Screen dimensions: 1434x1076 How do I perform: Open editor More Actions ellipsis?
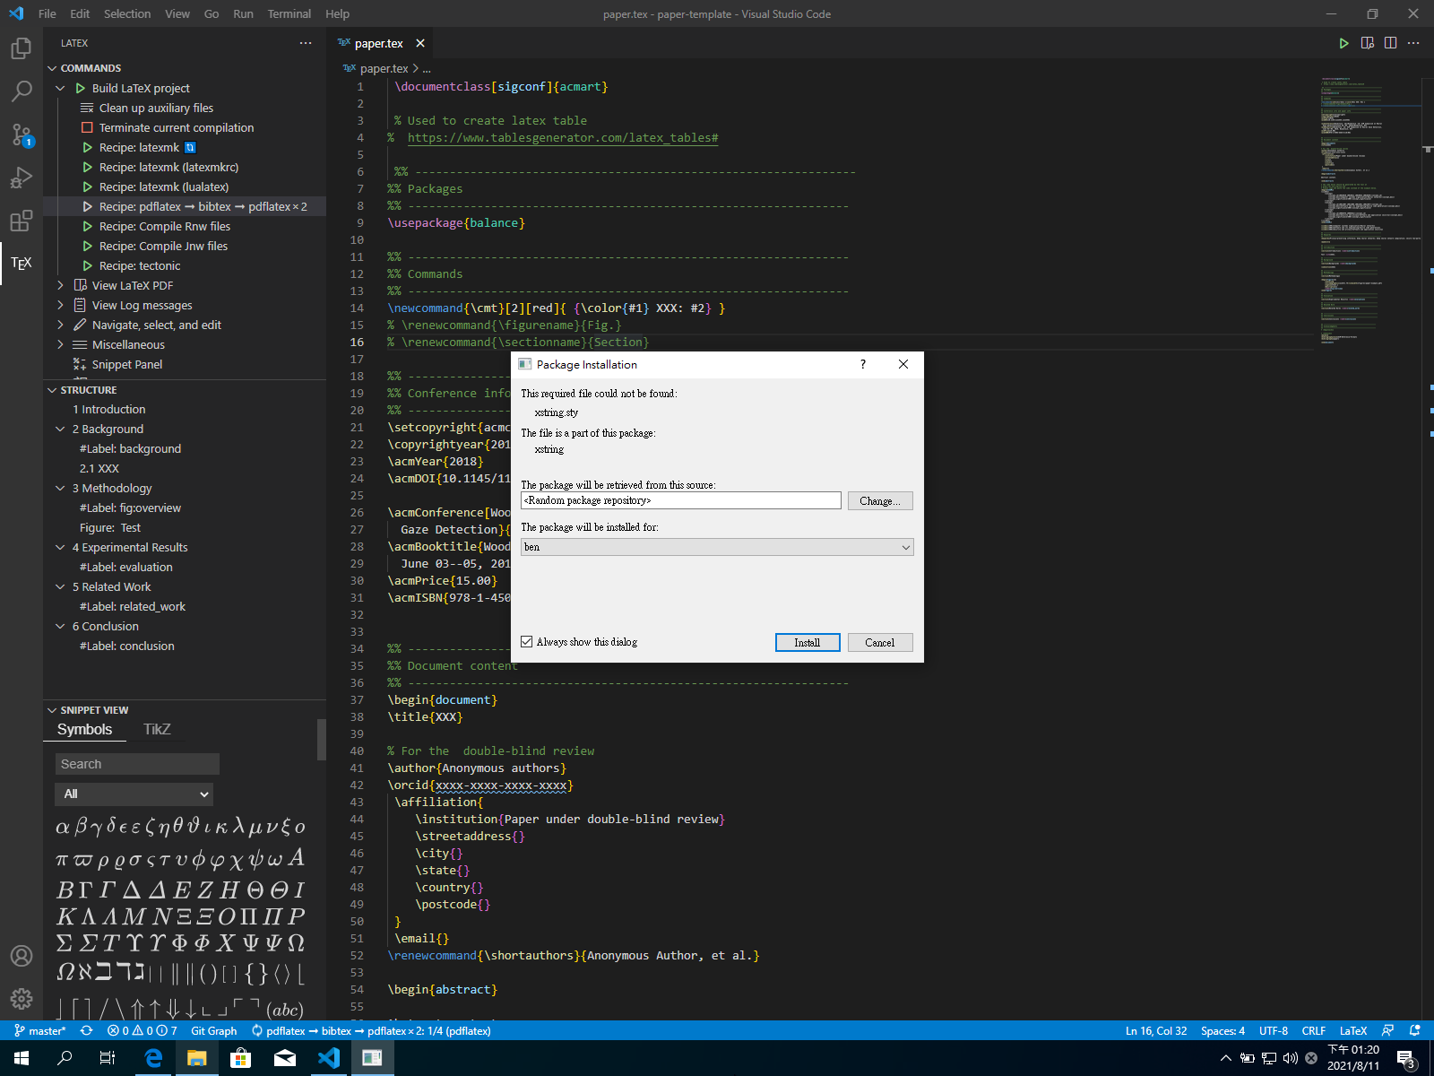point(1413,43)
